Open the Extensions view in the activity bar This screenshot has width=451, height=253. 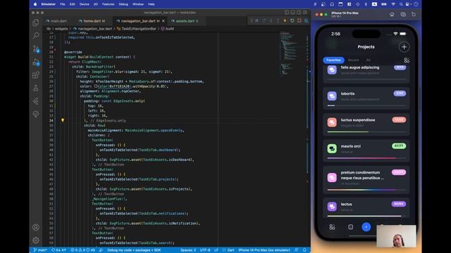tap(36, 75)
